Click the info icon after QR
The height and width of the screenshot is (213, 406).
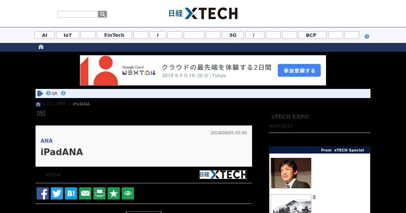click(x=63, y=93)
